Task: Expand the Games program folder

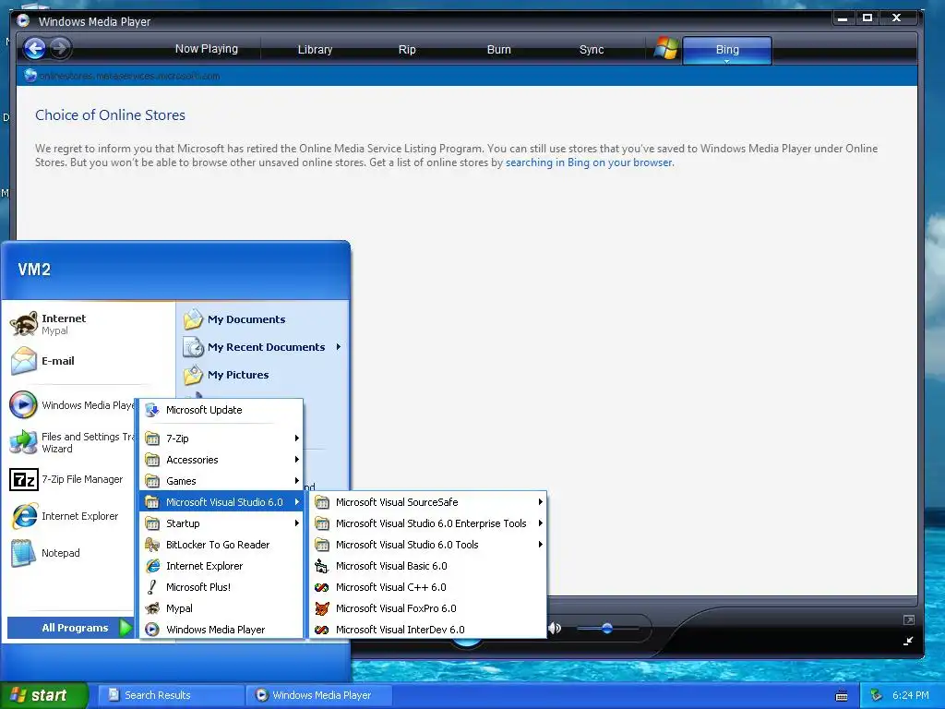Action: tap(221, 481)
